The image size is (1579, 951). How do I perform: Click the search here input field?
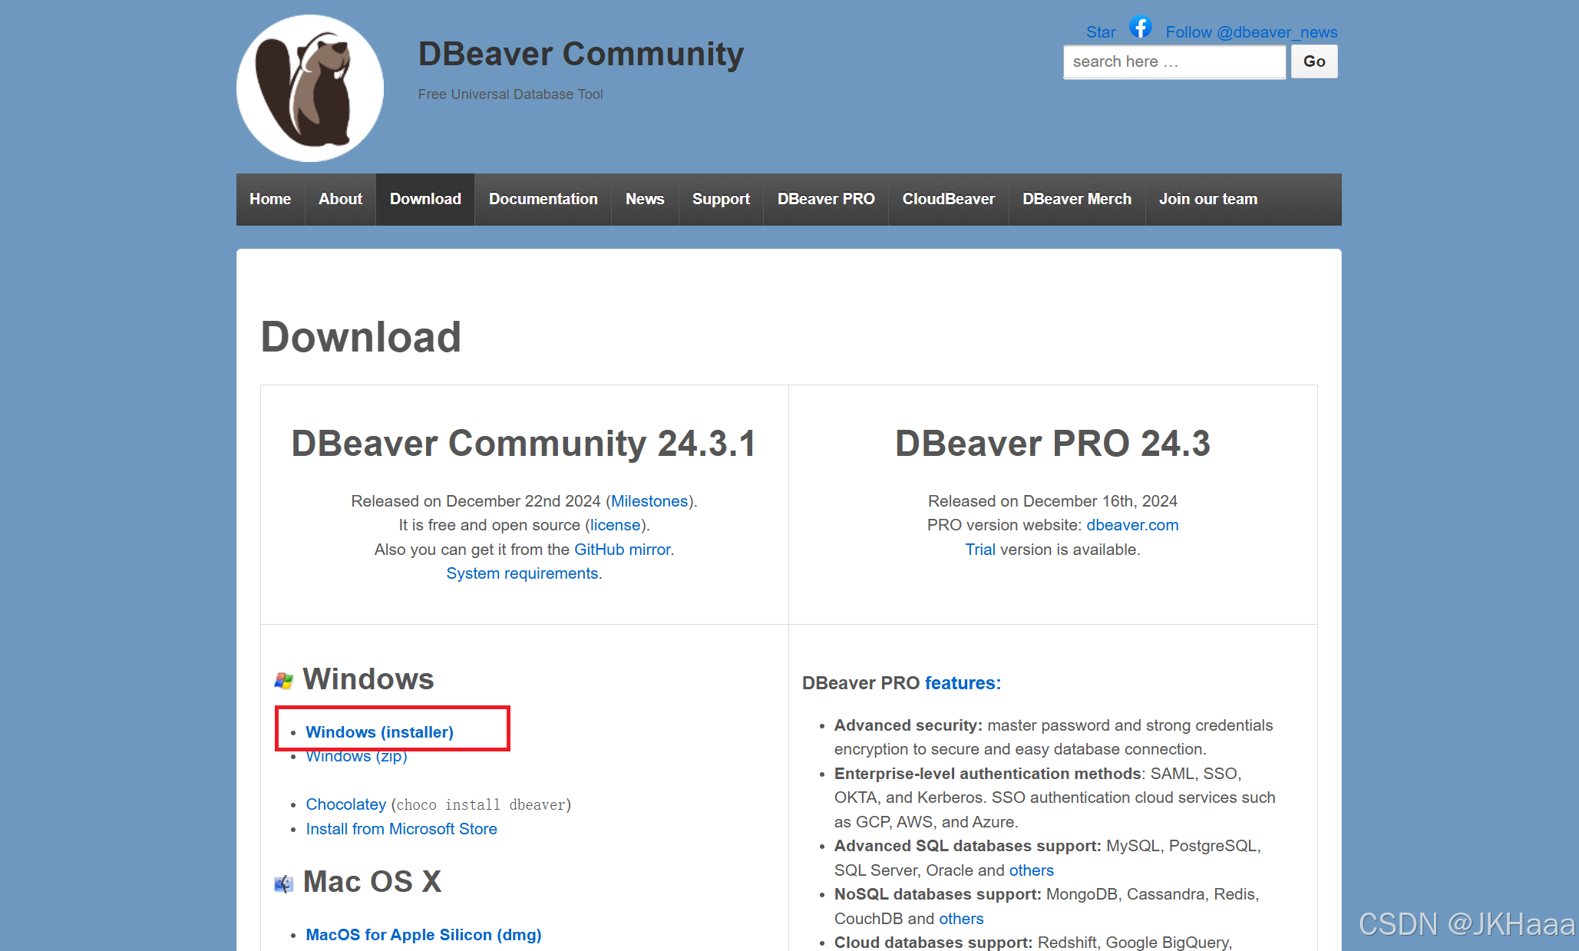tap(1174, 61)
